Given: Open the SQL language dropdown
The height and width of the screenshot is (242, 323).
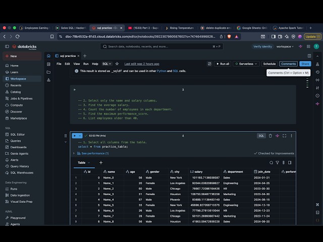Looking at the screenshot, I should tap(106, 64).
